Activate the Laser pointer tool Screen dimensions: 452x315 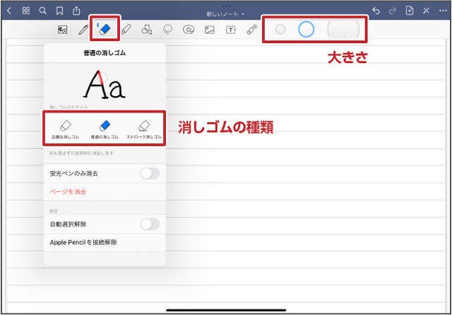point(252,30)
